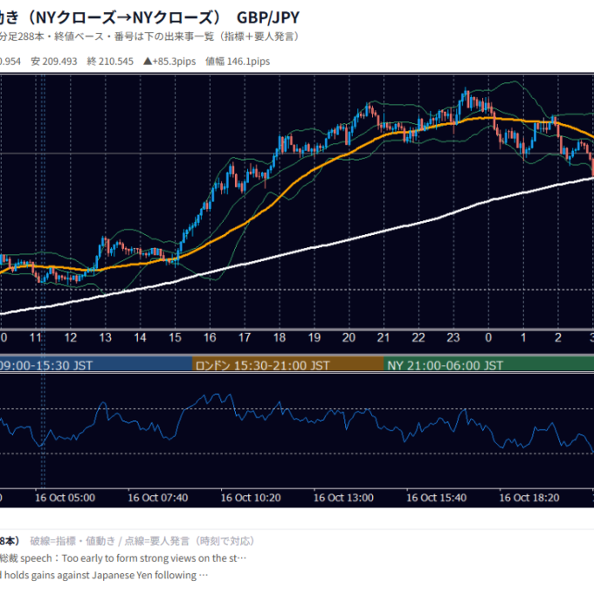Select the ロンドン 15:30-21:00 JST session bar
The image size is (594, 594).
tap(288, 365)
